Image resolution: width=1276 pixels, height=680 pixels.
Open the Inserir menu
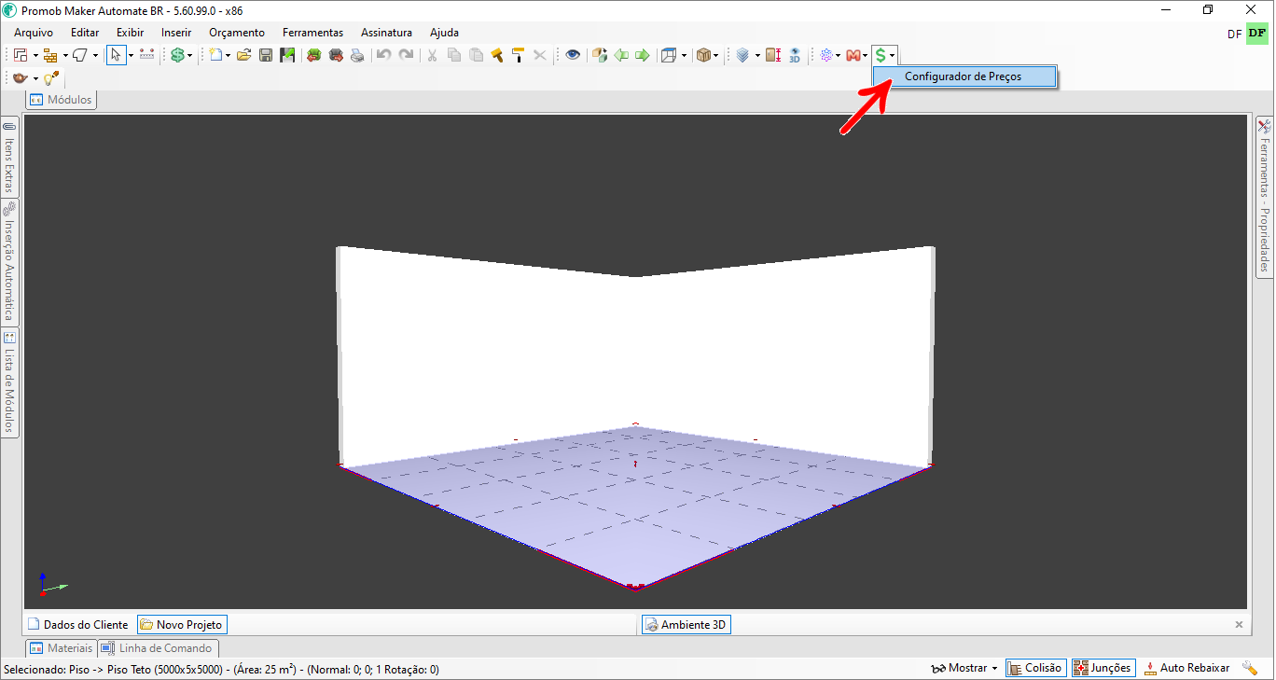[x=176, y=32]
